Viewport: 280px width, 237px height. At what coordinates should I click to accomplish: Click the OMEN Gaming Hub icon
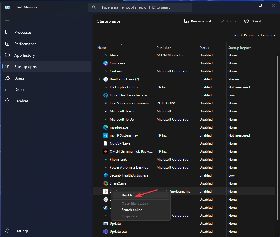coord(106,151)
